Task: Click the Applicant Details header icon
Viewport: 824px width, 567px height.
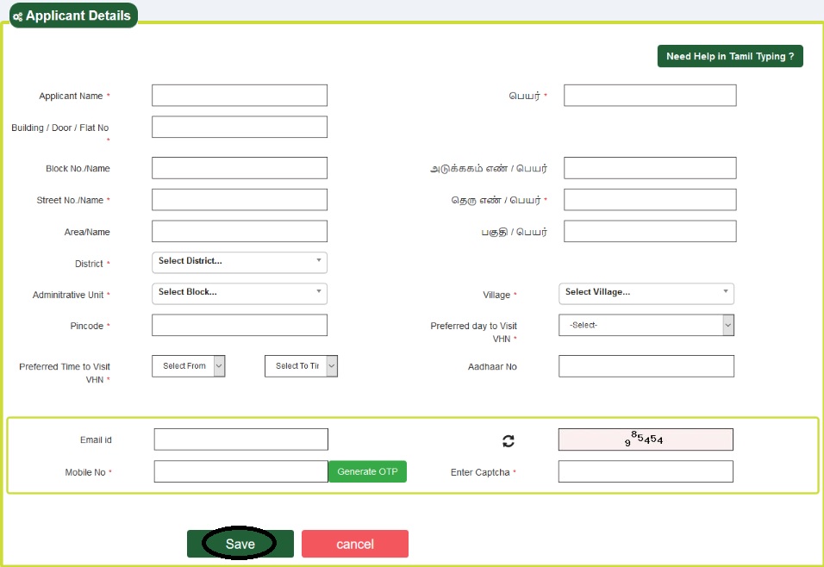Action: pos(17,16)
